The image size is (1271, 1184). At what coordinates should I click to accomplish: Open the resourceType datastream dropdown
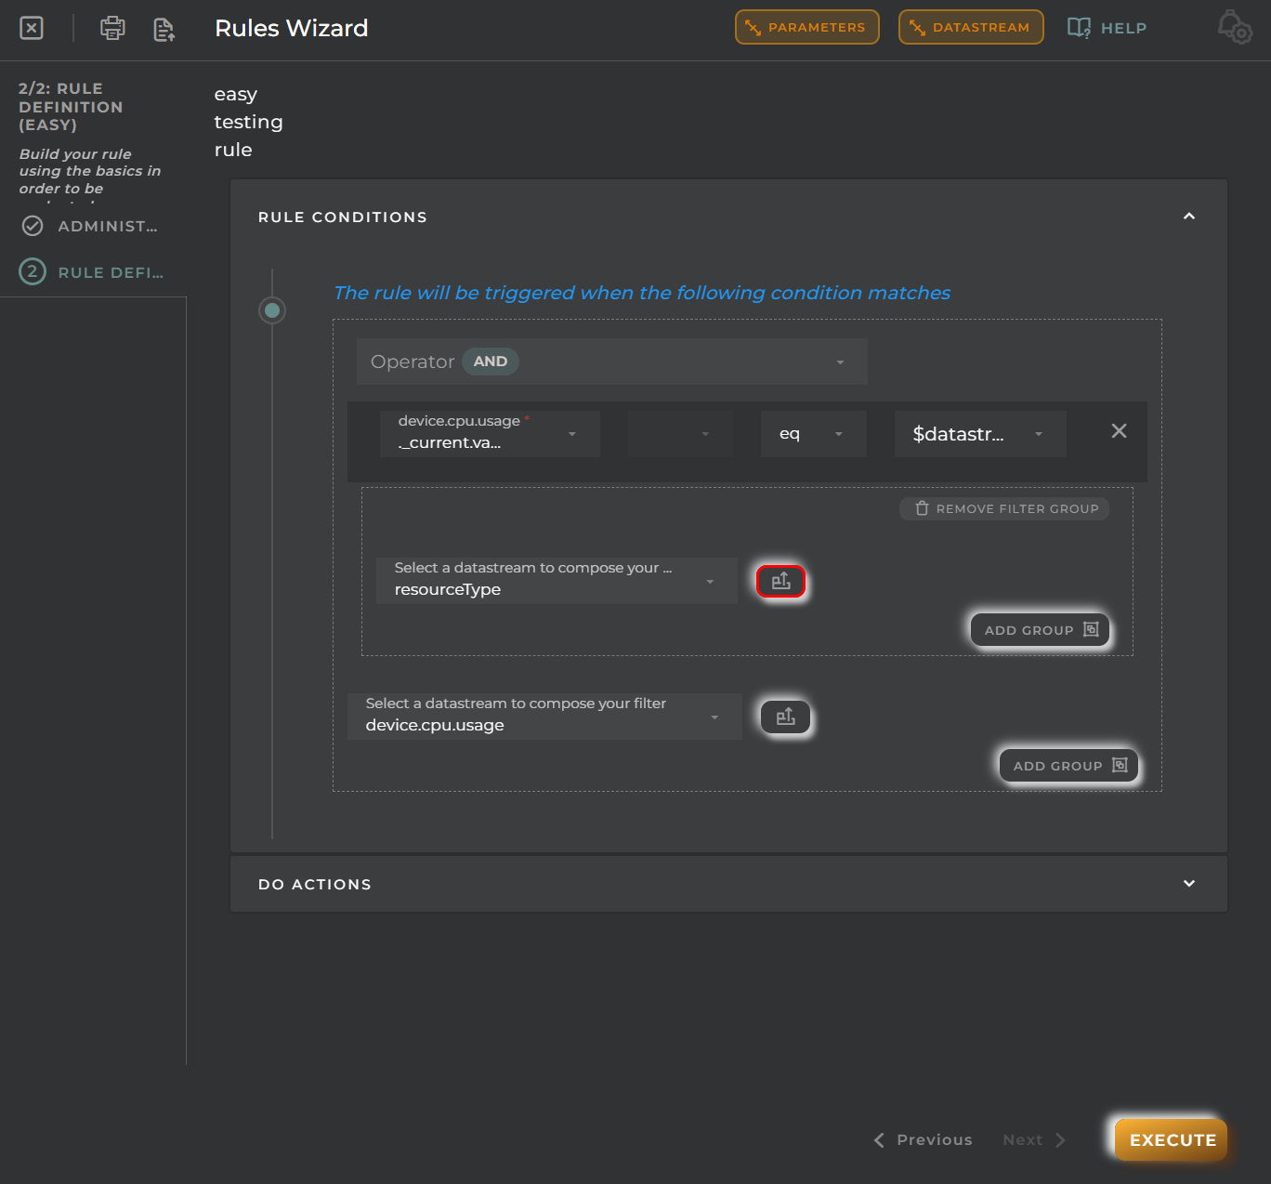point(556,581)
